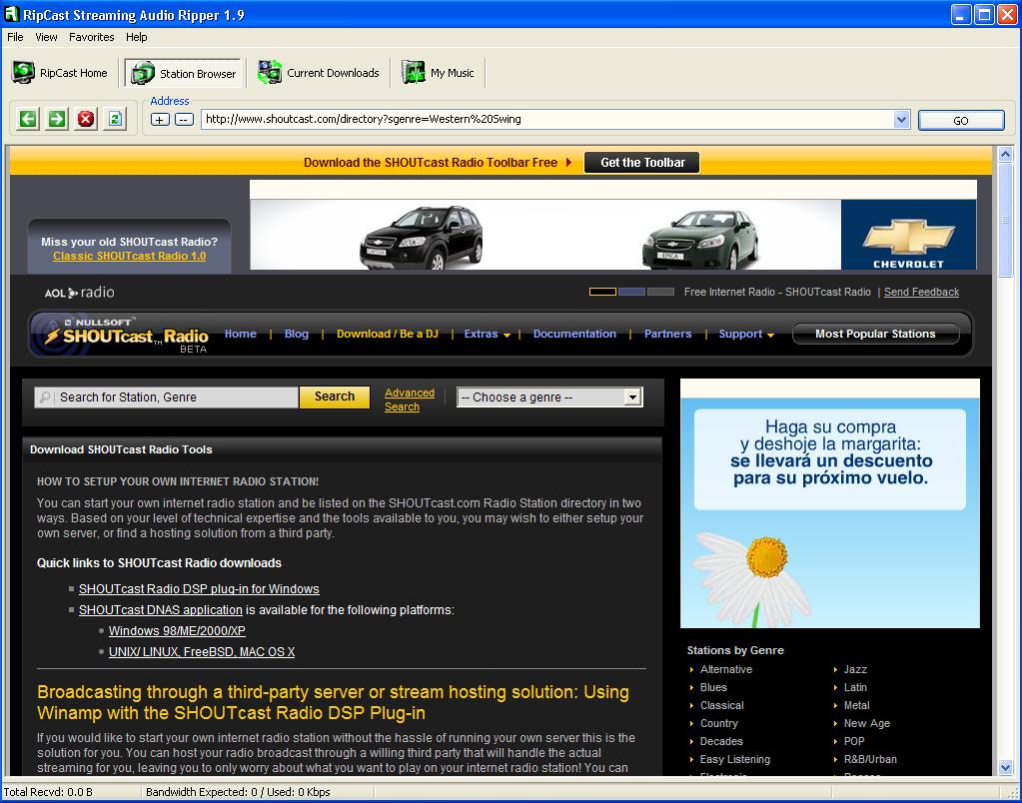
Task: Open the Documentation link
Action: [574, 334]
